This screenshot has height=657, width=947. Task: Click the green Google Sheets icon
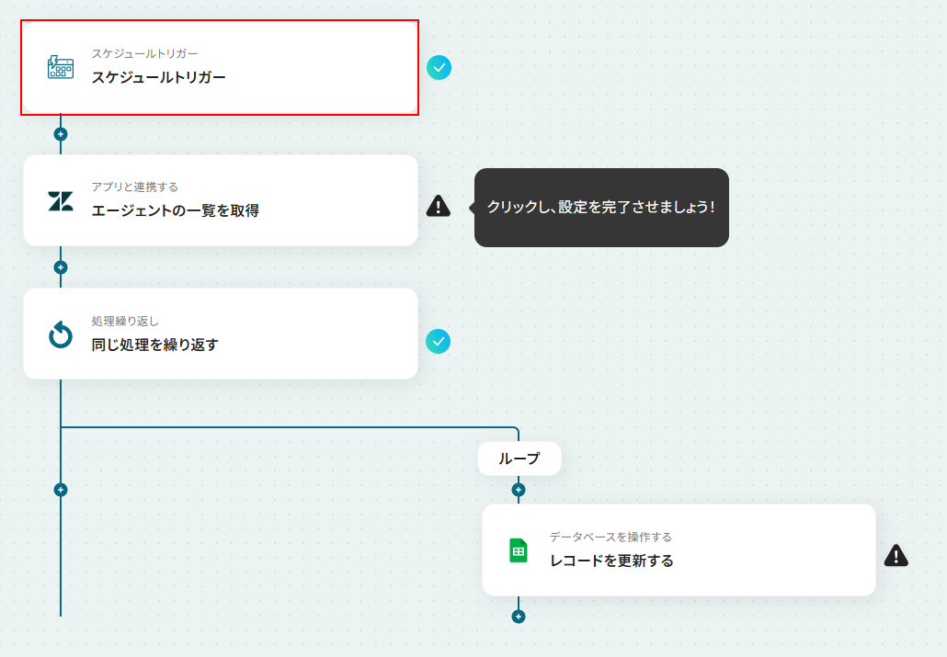519,550
